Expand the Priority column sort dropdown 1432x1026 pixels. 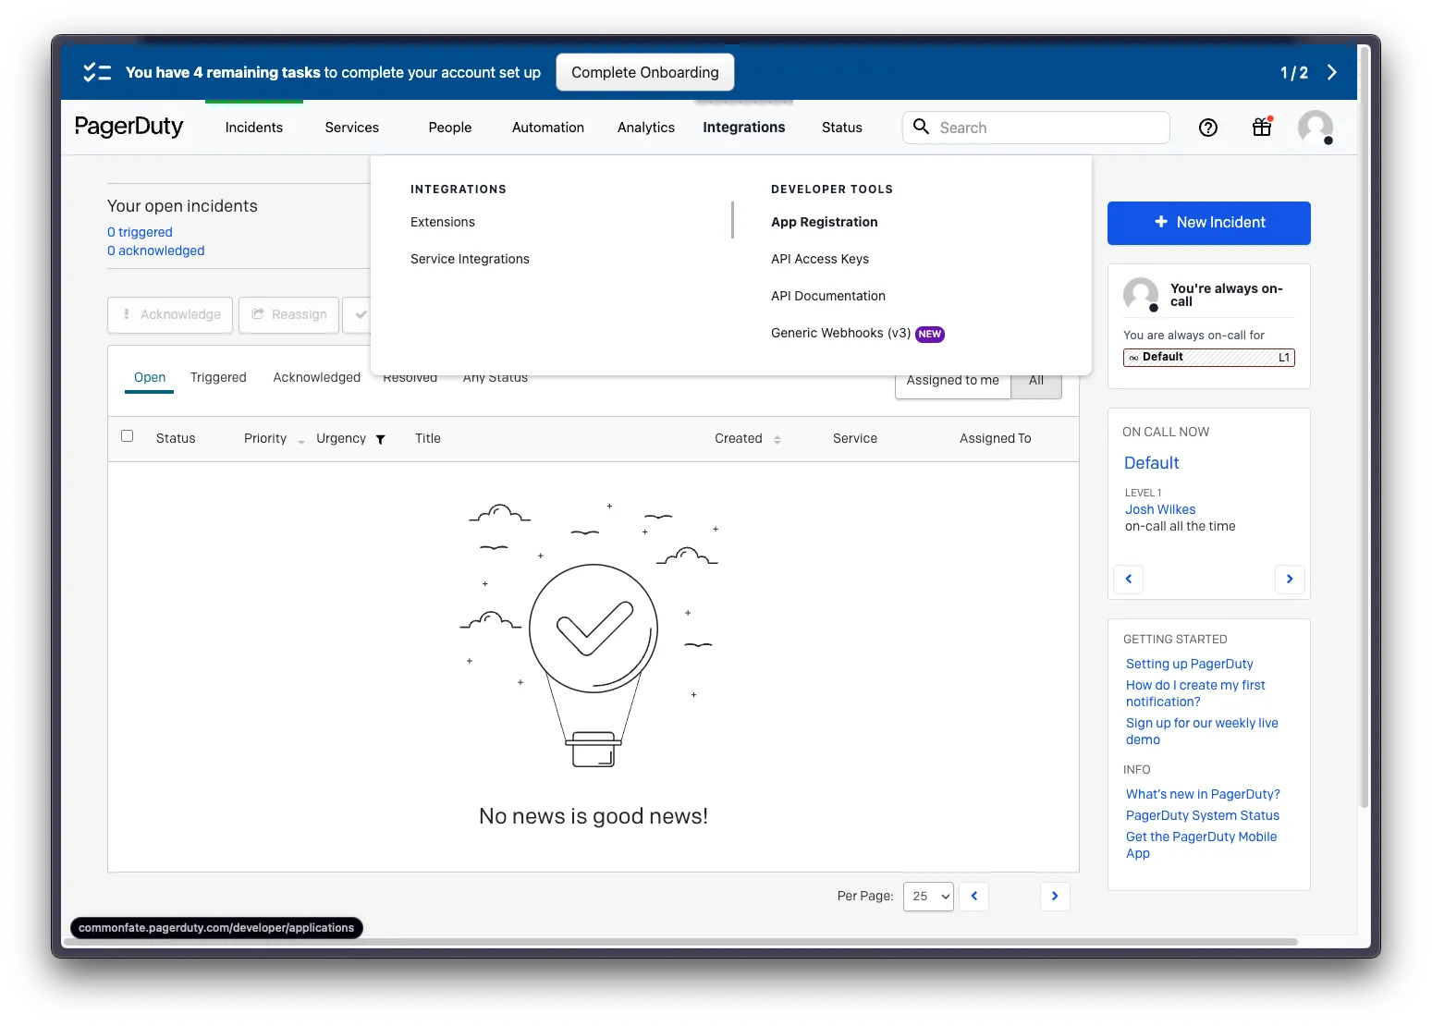pyautogui.click(x=301, y=442)
